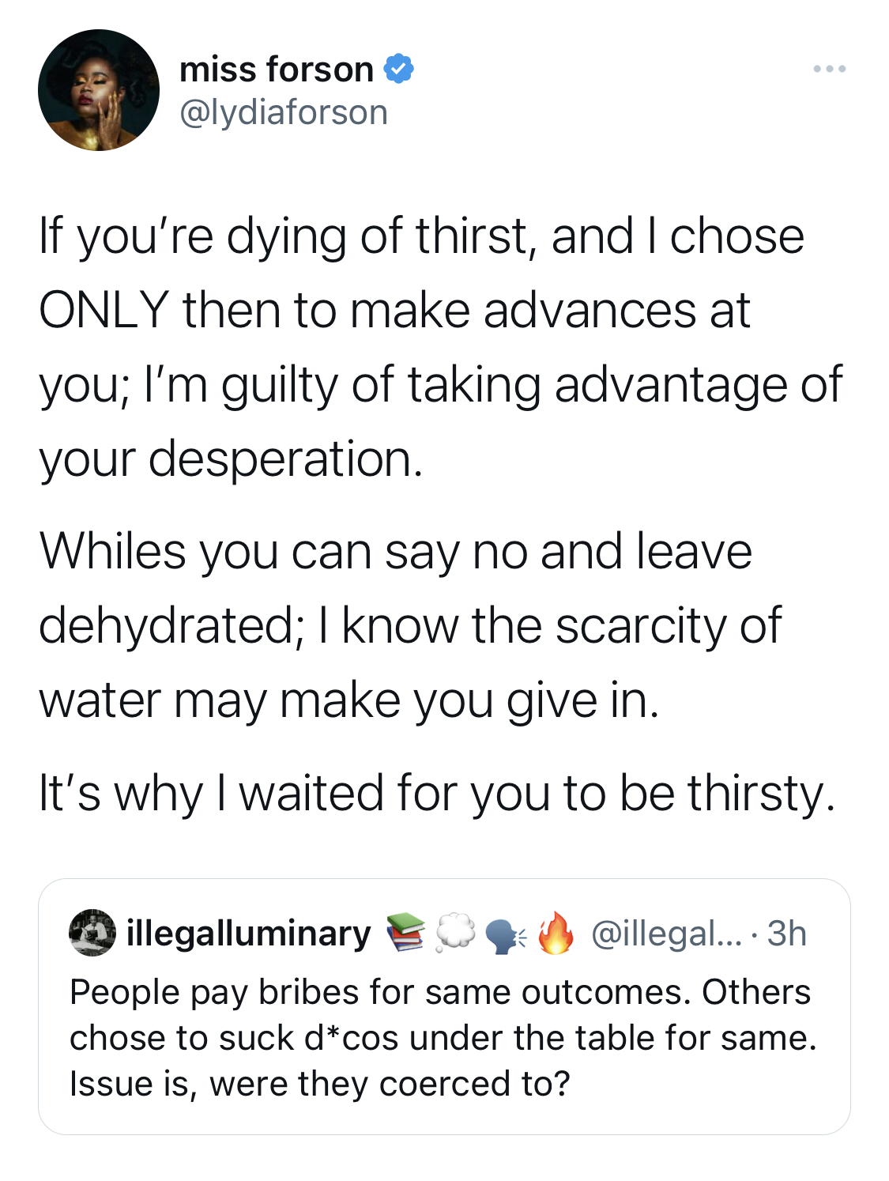Click the thought bubble emoji
The height and width of the screenshot is (1181, 889).
(x=455, y=933)
